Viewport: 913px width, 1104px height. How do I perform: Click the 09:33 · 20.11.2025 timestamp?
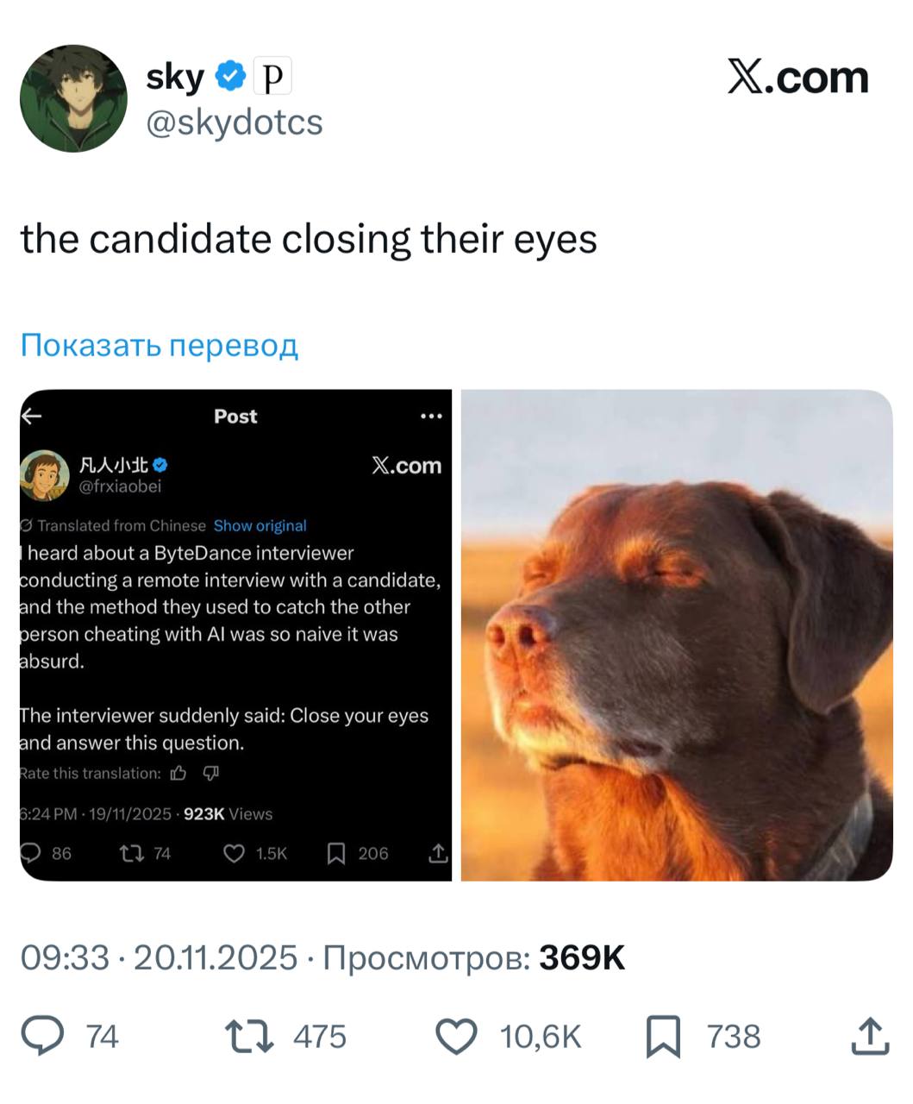159,957
